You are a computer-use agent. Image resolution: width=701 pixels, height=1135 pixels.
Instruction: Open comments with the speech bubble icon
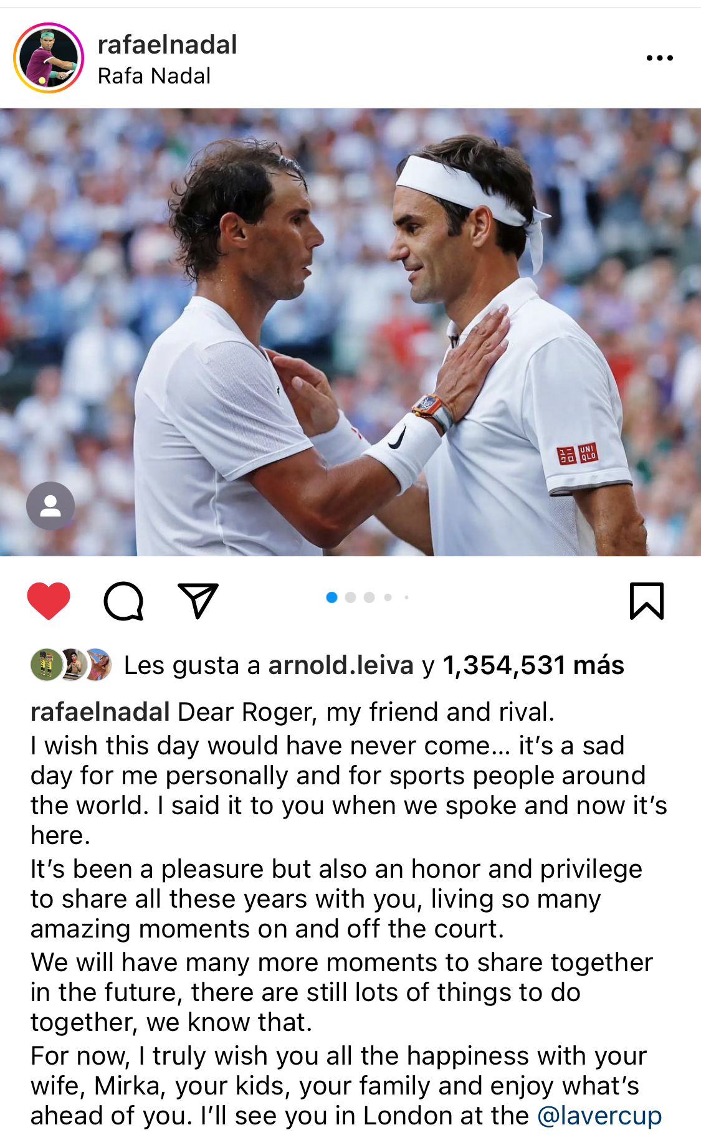click(123, 601)
